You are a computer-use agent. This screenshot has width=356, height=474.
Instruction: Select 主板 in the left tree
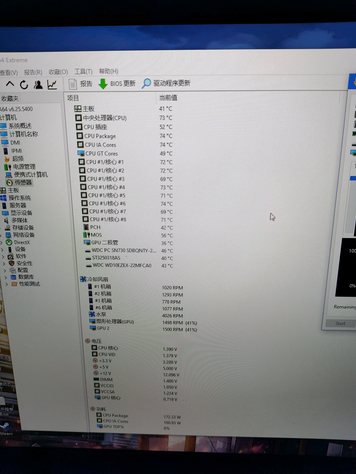coord(10,190)
